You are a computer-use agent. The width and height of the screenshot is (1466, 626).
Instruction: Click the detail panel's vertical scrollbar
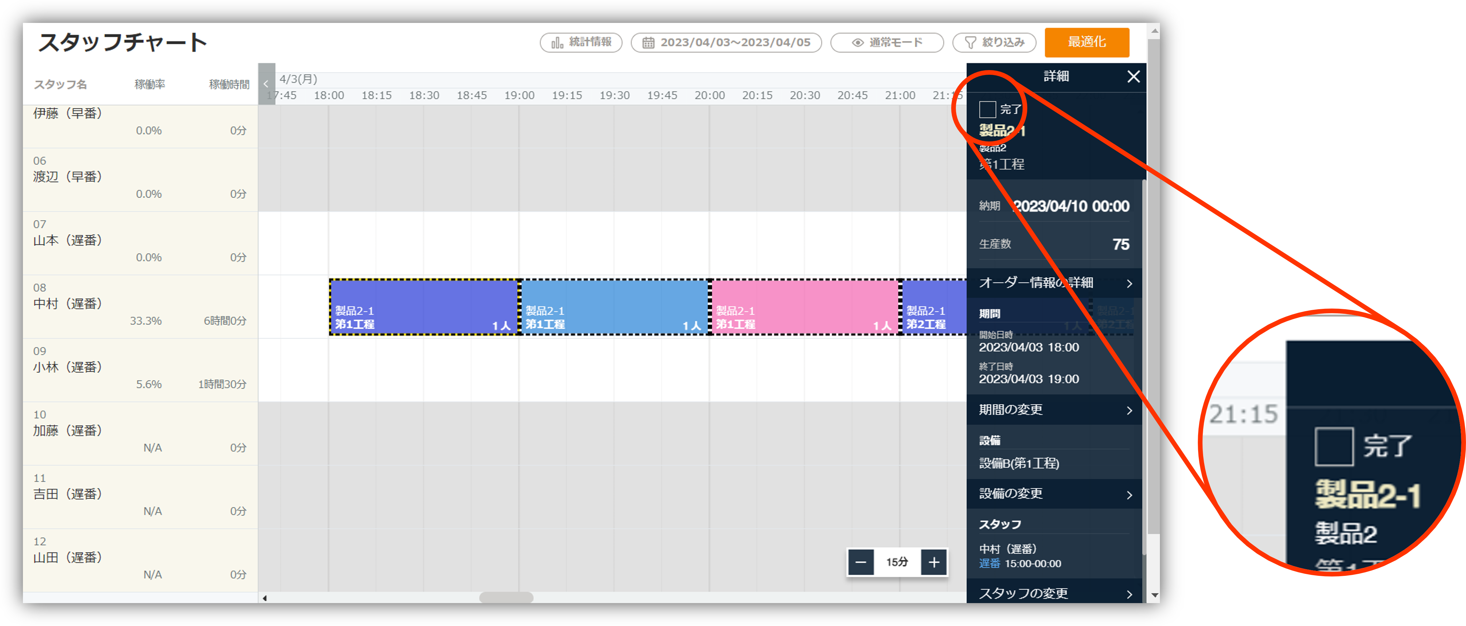(1144, 367)
